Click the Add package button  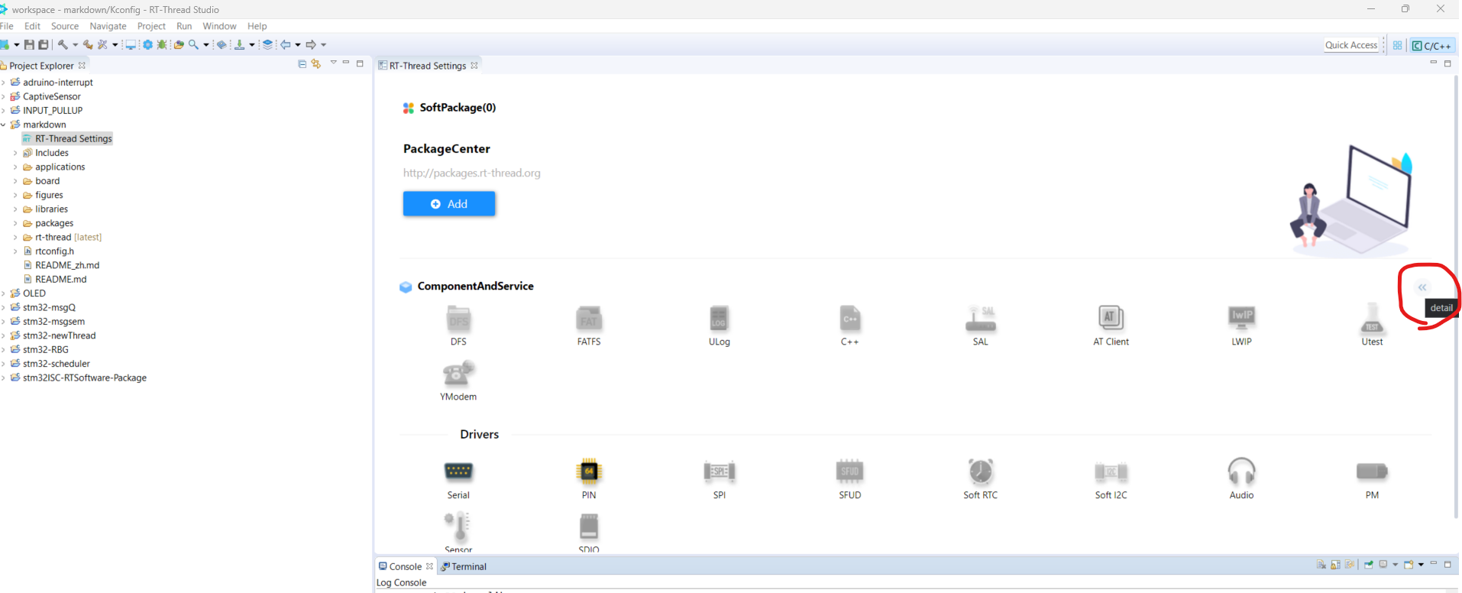449,204
